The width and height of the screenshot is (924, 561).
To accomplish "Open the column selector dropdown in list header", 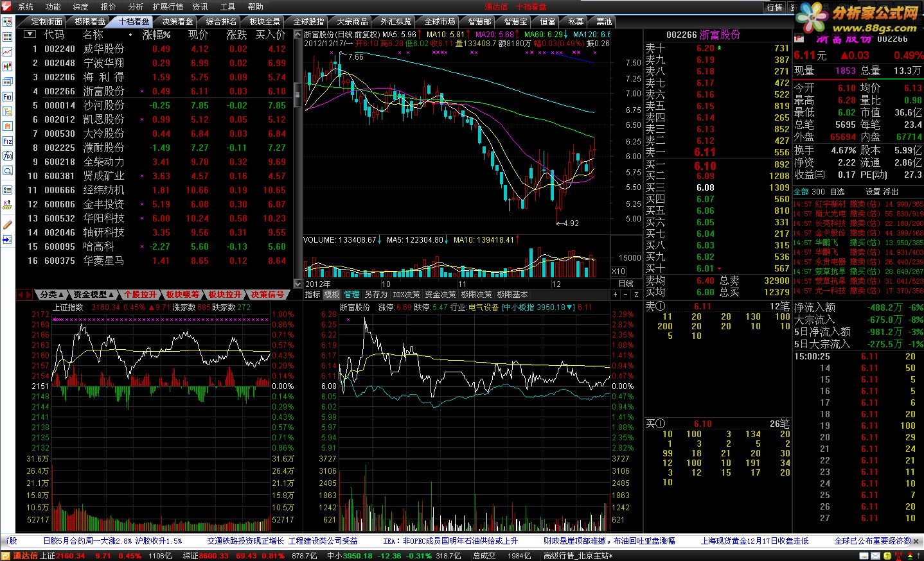I will 28,34.
